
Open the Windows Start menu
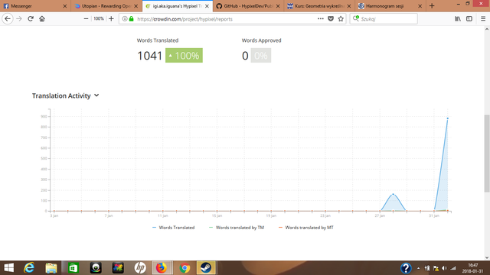click(x=8, y=268)
